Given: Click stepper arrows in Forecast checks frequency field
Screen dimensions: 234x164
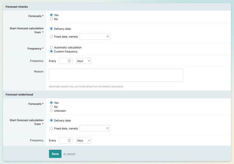Looking at the screenshot, I should click(69, 61).
